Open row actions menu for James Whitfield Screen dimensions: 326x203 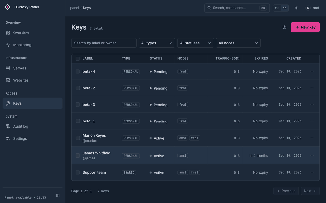(312, 155)
